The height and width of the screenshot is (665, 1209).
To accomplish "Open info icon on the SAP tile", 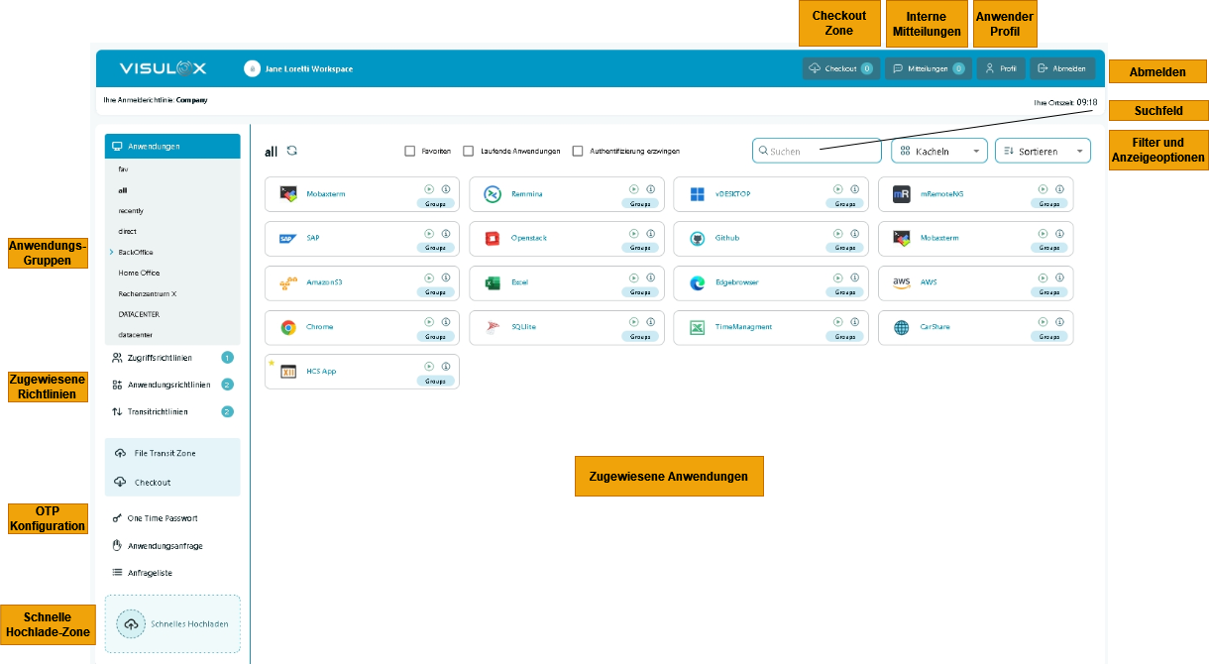I will [446, 234].
